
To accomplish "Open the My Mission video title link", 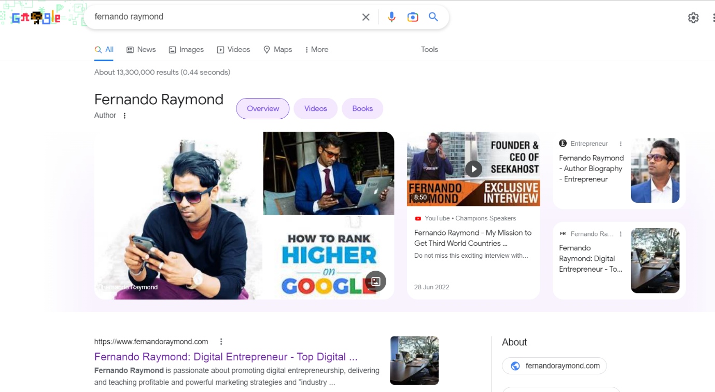I will (x=473, y=238).
